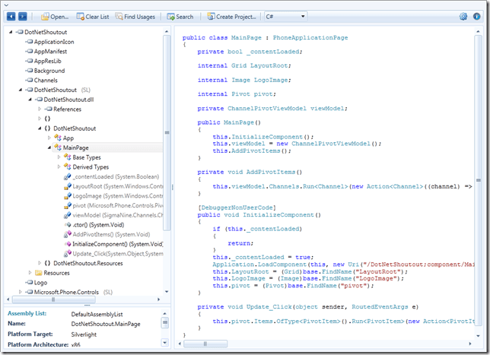
Task: Click the navigate forward arrow button
Action: (23, 17)
